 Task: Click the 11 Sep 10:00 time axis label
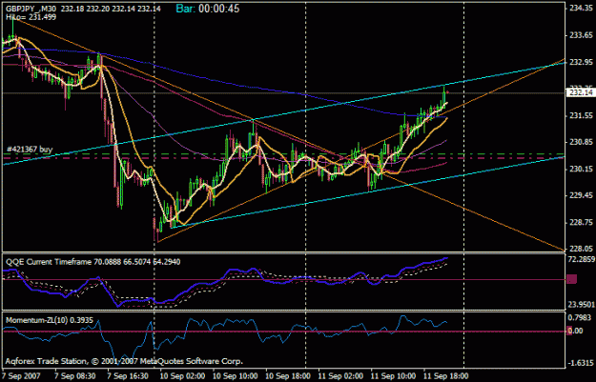click(x=394, y=376)
